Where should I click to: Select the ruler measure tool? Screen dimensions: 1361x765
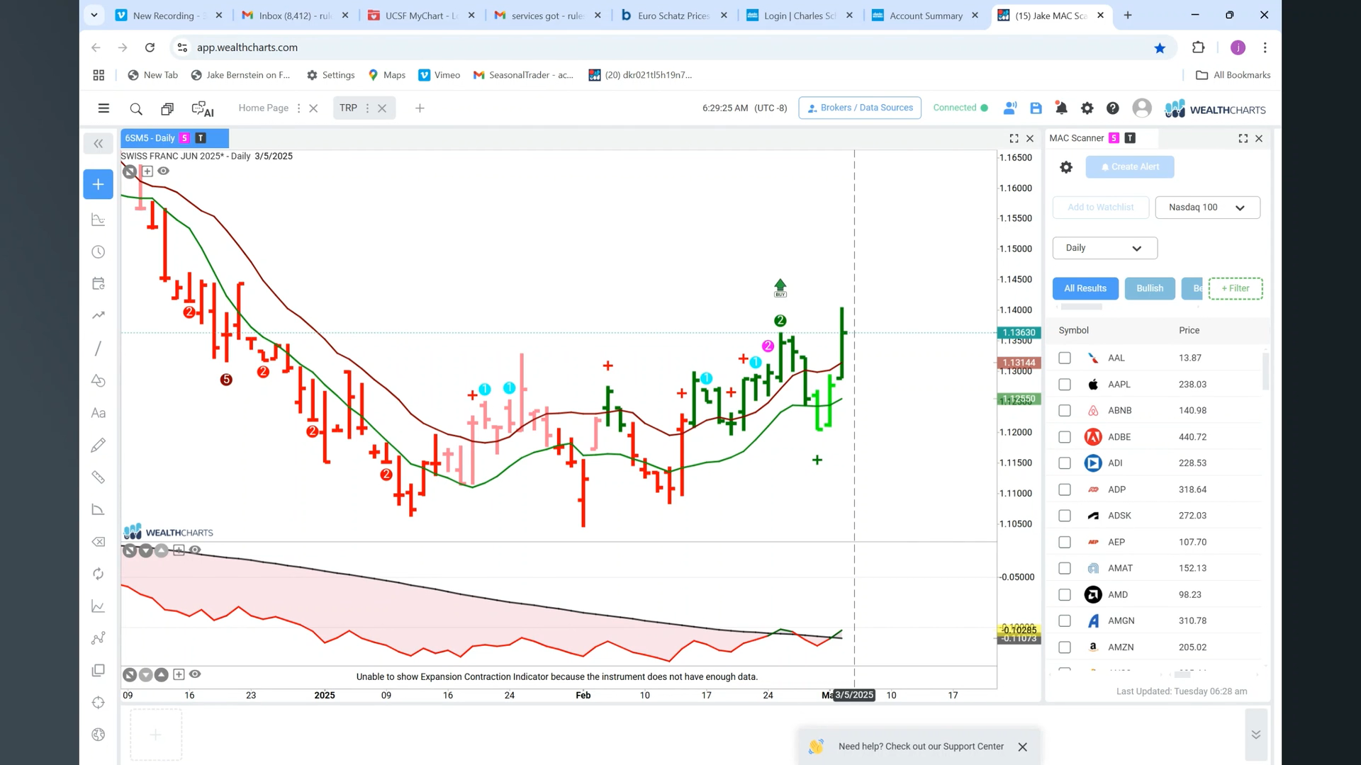(x=99, y=477)
